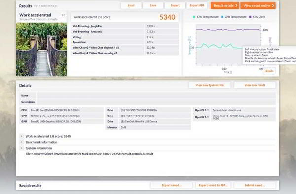The image size is (296, 194).
Task: Click Export saved to PDF button
Action: point(213,185)
